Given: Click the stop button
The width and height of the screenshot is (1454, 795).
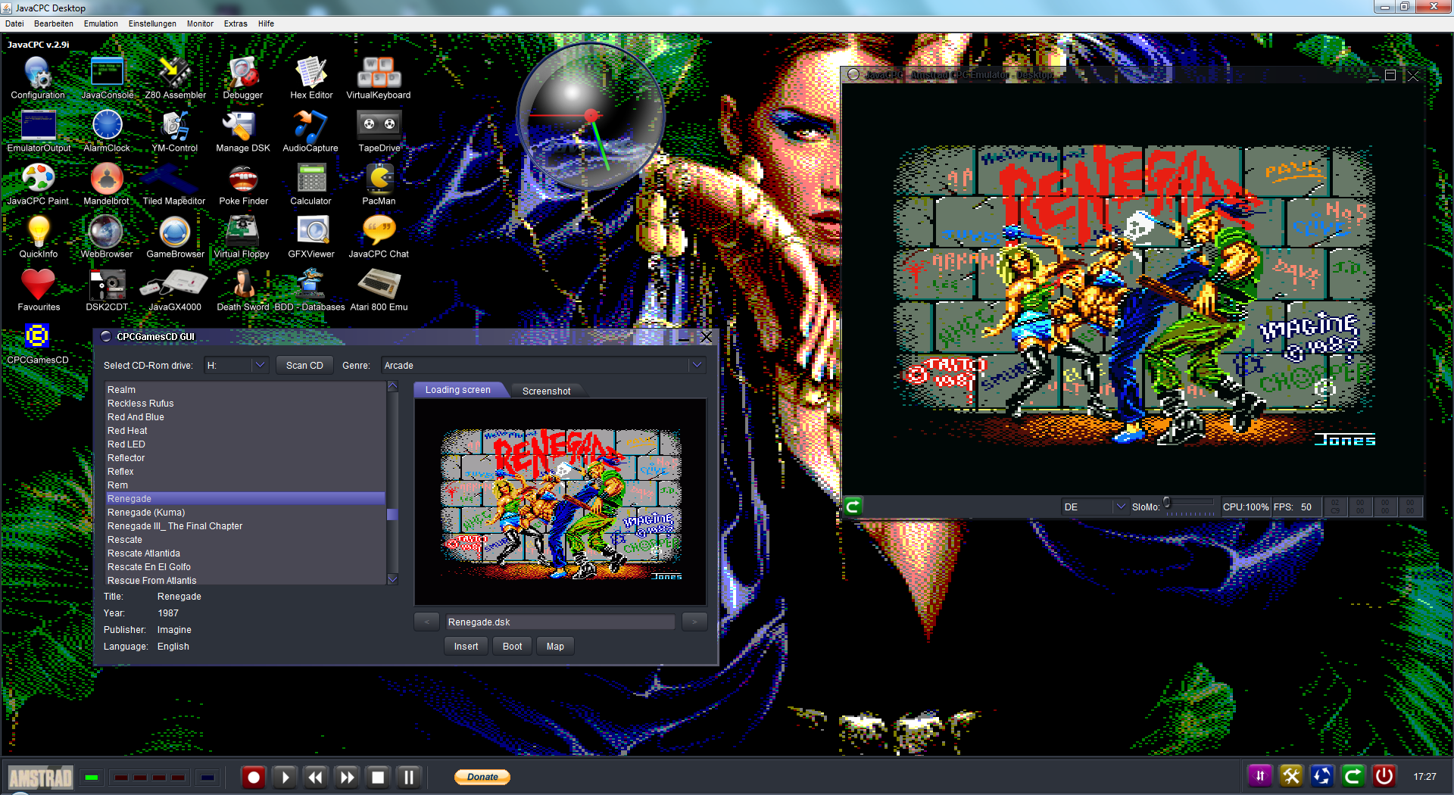Looking at the screenshot, I should [x=378, y=777].
